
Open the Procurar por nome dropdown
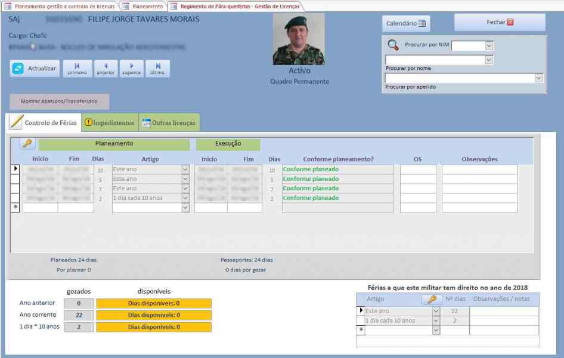coord(489,60)
